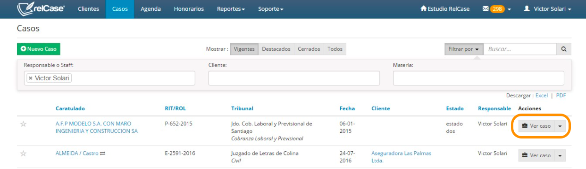The height and width of the screenshot is (169, 586).
Task: Expand dropdown arrow next to Ver caso for A.F.P MODELO
Action: coord(560,126)
